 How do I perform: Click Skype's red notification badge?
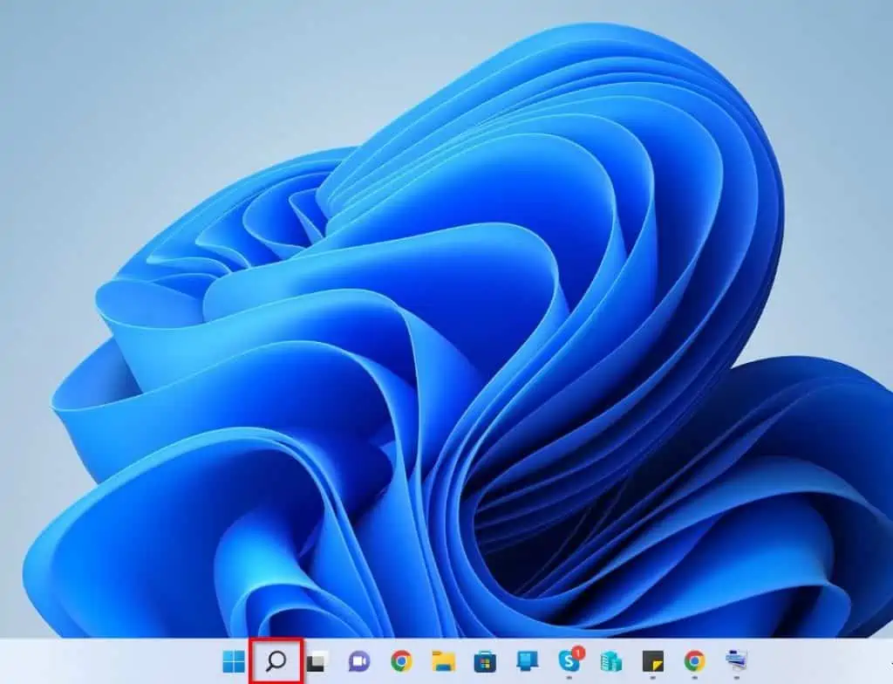click(577, 653)
